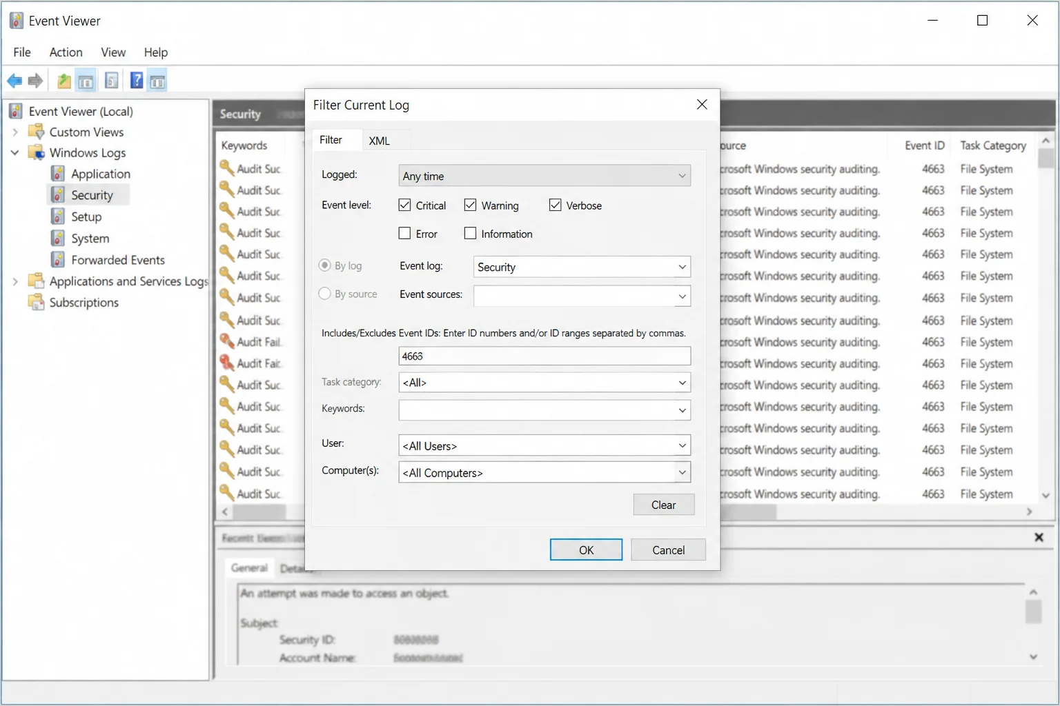Uncheck the Critical event level checkbox
The width and height of the screenshot is (1060, 706).
coord(404,205)
